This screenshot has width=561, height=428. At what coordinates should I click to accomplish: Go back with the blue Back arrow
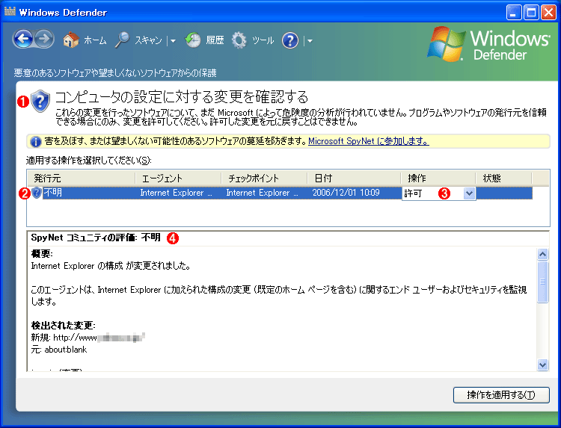[23, 39]
